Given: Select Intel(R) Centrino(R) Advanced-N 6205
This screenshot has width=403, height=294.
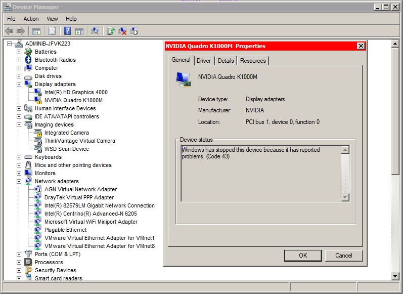Looking at the screenshot, I should click(x=91, y=214).
